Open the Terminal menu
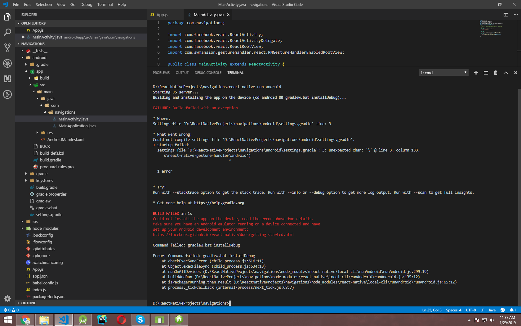521x326 pixels. tap(105, 4)
